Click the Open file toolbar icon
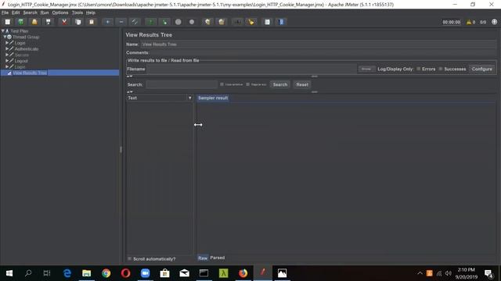 tap(34, 22)
